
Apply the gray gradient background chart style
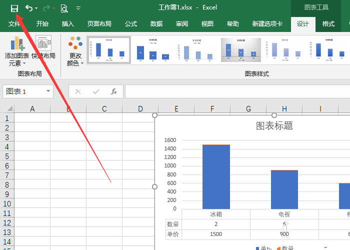pos(241,50)
